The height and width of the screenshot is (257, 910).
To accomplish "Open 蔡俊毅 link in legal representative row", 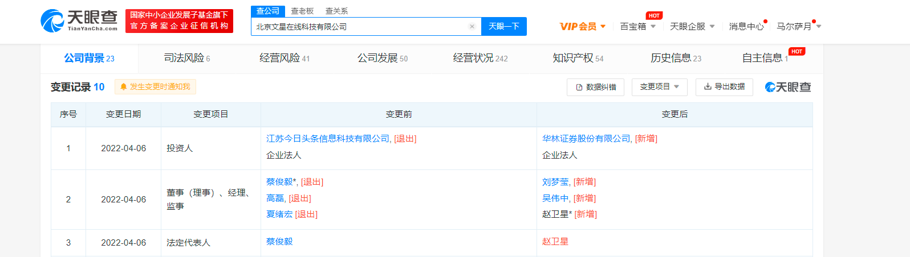I will [x=279, y=242].
